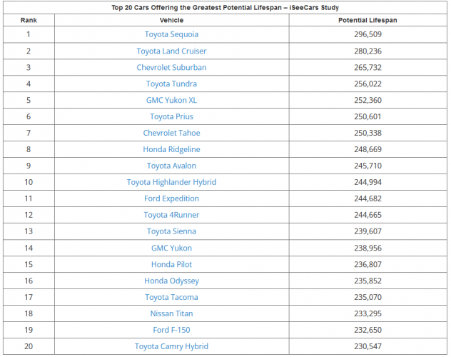The width and height of the screenshot is (451, 357).
Task: Open the Toyota 4Runner link
Action: [x=171, y=215]
